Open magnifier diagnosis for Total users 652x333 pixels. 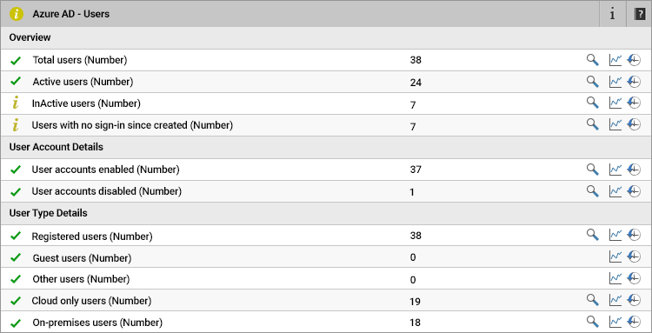click(593, 60)
